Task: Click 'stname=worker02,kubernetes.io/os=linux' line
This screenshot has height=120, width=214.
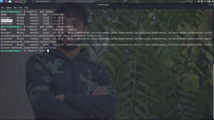Action: tap(28, 48)
